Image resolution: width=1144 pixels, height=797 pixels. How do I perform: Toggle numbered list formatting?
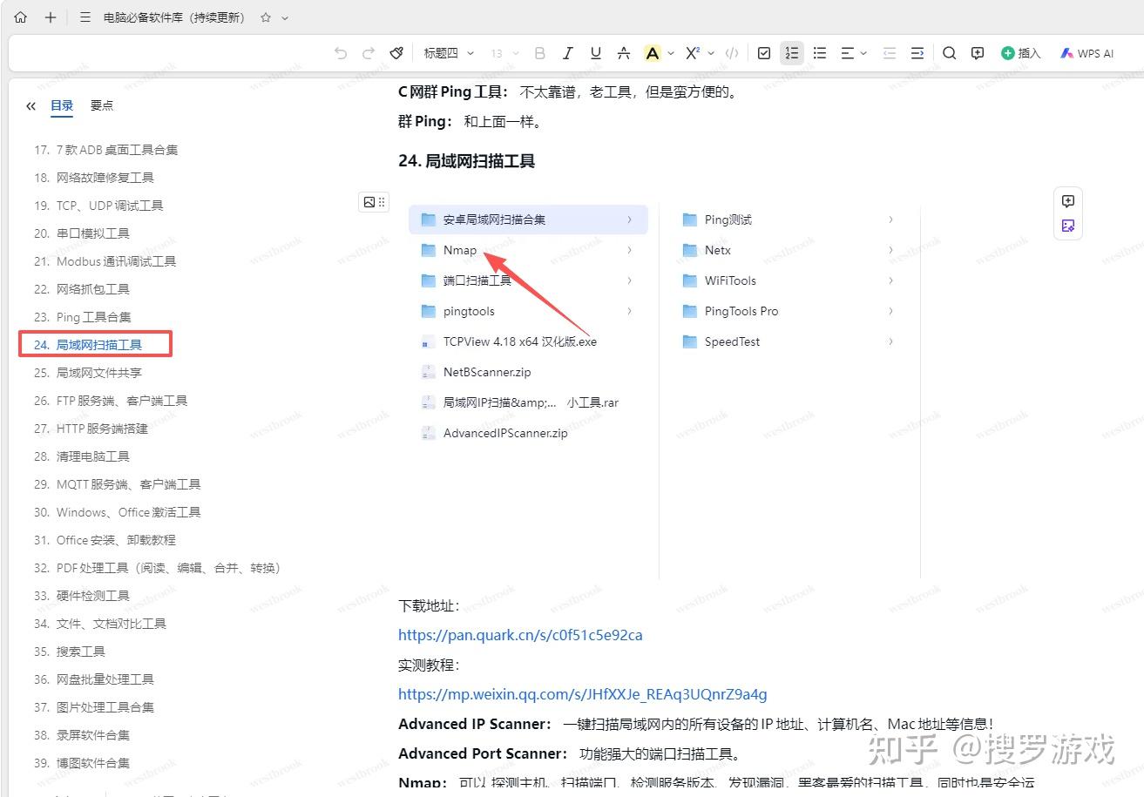click(x=792, y=53)
